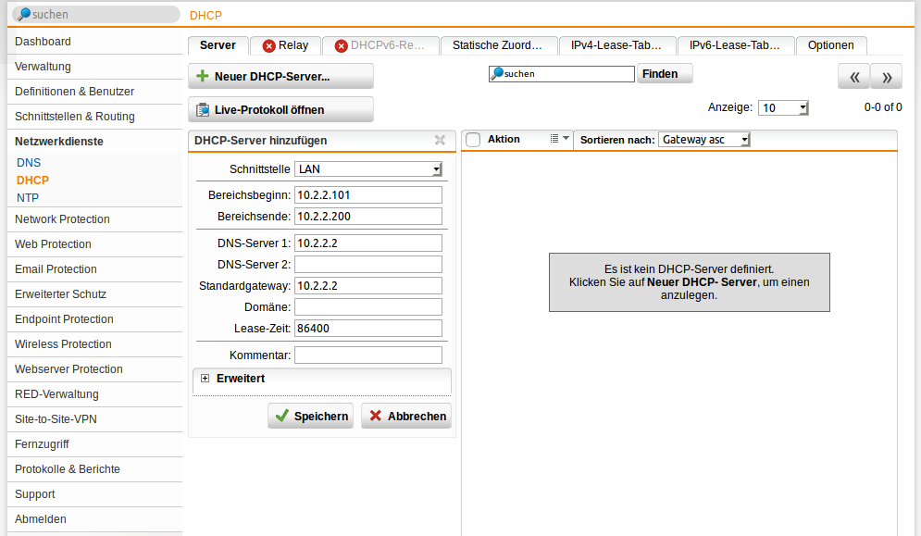
Task: Click the green plus icon on Neuer DHCP-Server
Action: point(204,76)
